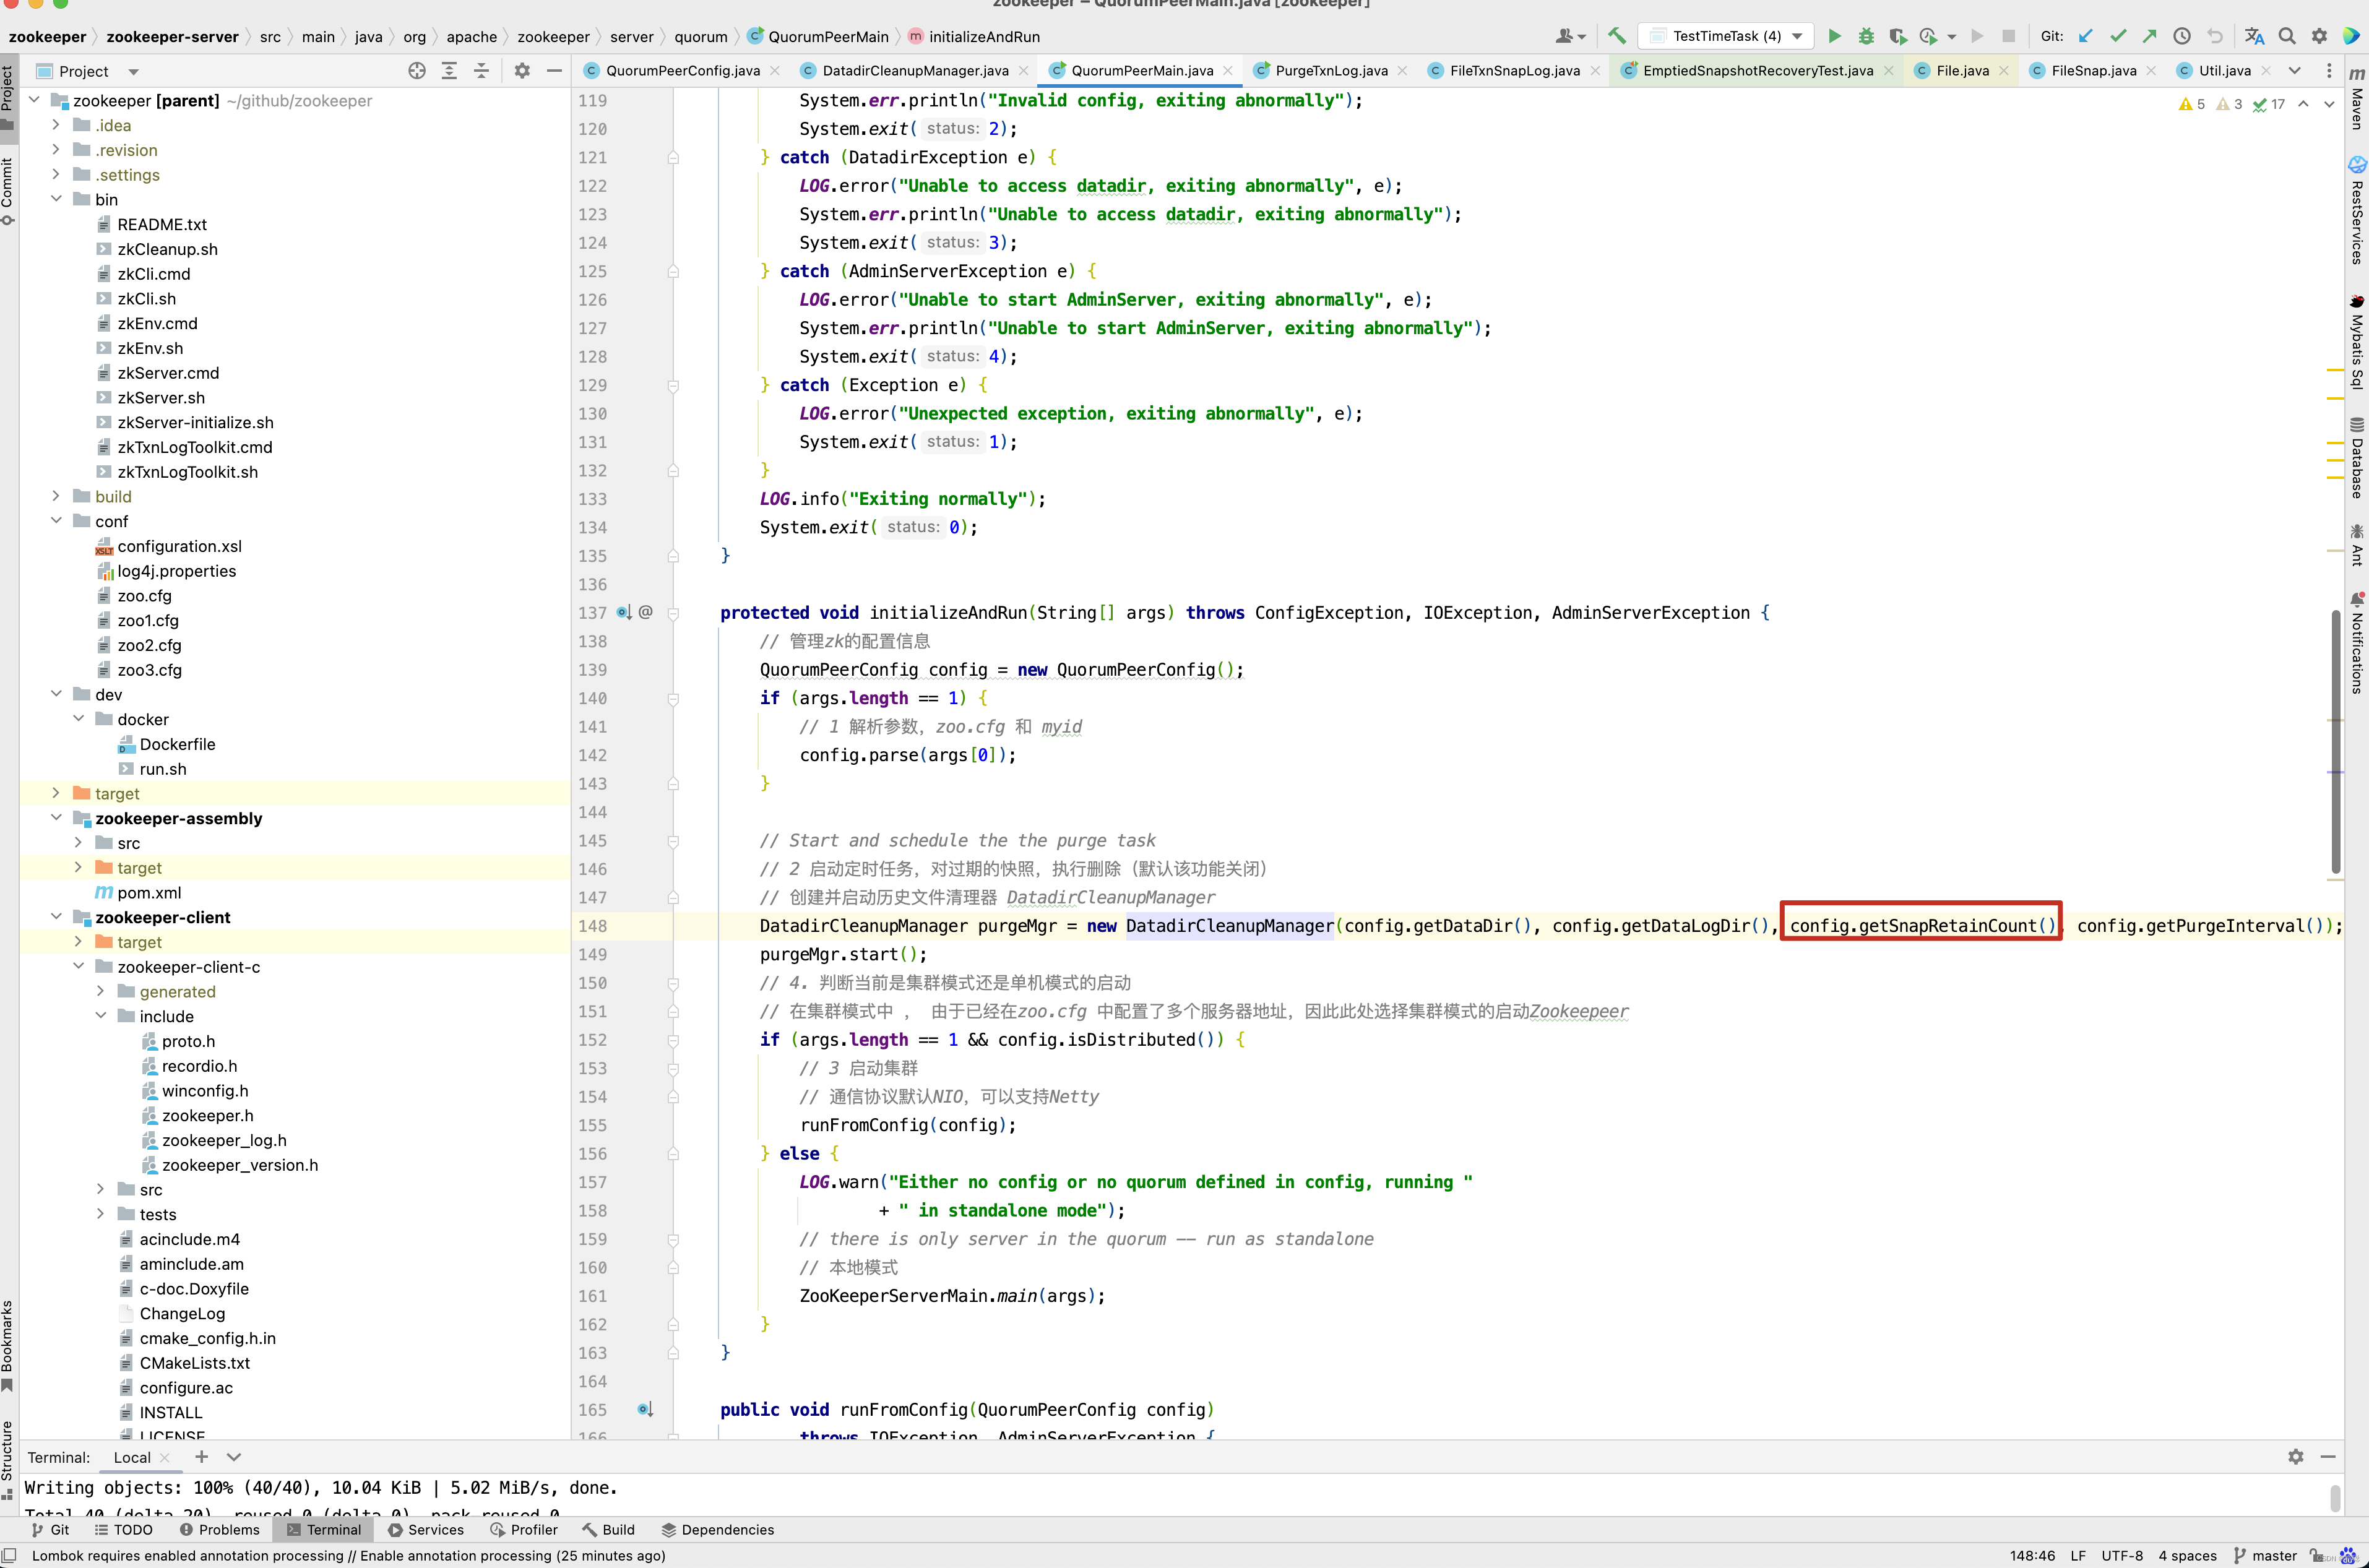Click the gutter marker on line 165
The height and width of the screenshot is (1568, 2369).
pos(645,1410)
